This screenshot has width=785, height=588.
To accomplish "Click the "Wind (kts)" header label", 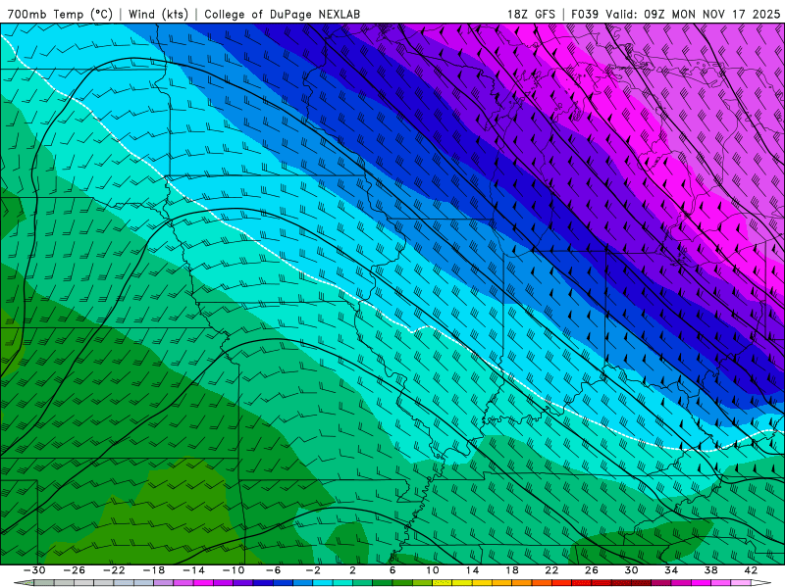I will 158,14.
